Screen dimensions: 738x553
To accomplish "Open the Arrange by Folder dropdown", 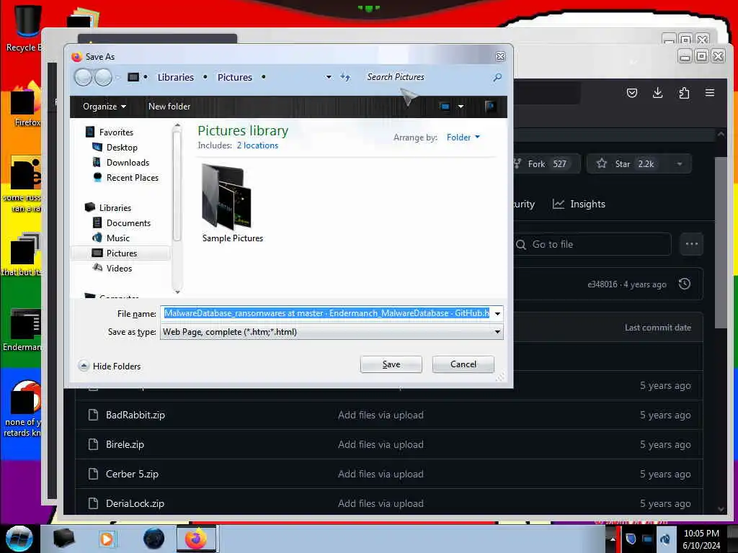I will pyautogui.click(x=463, y=138).
